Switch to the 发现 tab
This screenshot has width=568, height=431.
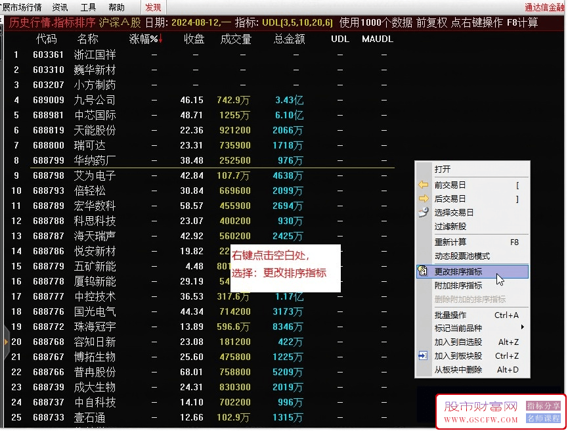click(x=153, y=7)
